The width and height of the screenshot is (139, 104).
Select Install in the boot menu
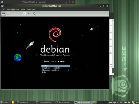(x=55, y=66)
